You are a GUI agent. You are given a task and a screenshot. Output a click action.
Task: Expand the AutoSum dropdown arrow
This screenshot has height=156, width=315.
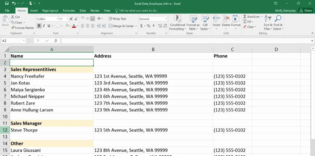pos(262,17)
